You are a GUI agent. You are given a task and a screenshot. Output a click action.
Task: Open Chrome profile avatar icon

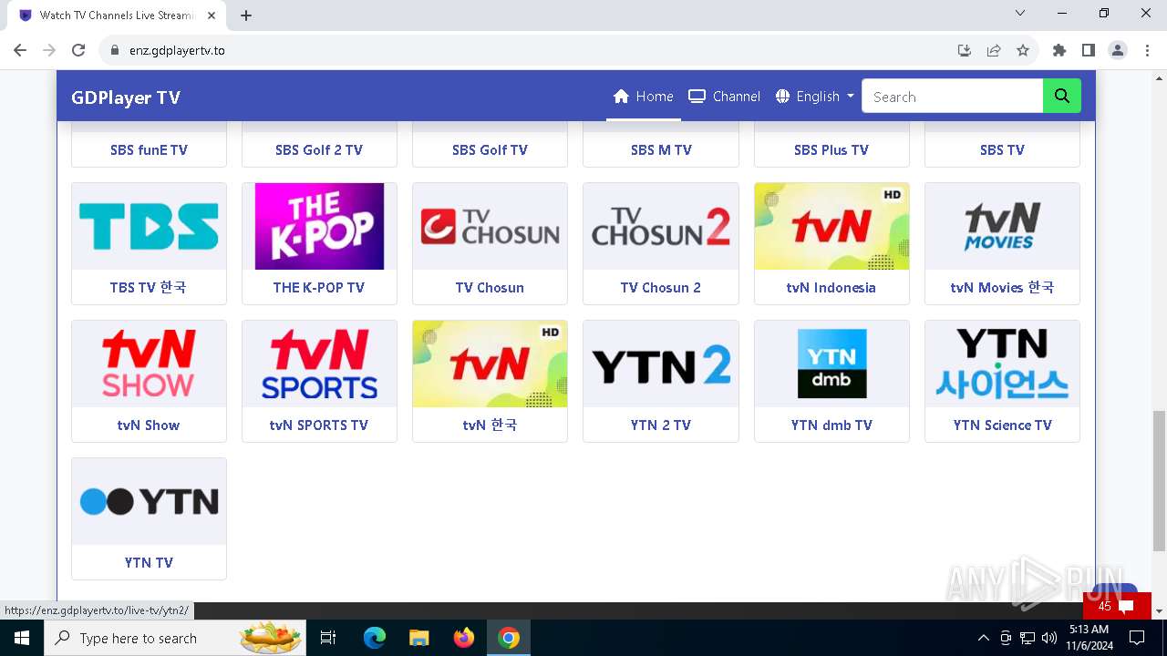[x=1118, y=50]
